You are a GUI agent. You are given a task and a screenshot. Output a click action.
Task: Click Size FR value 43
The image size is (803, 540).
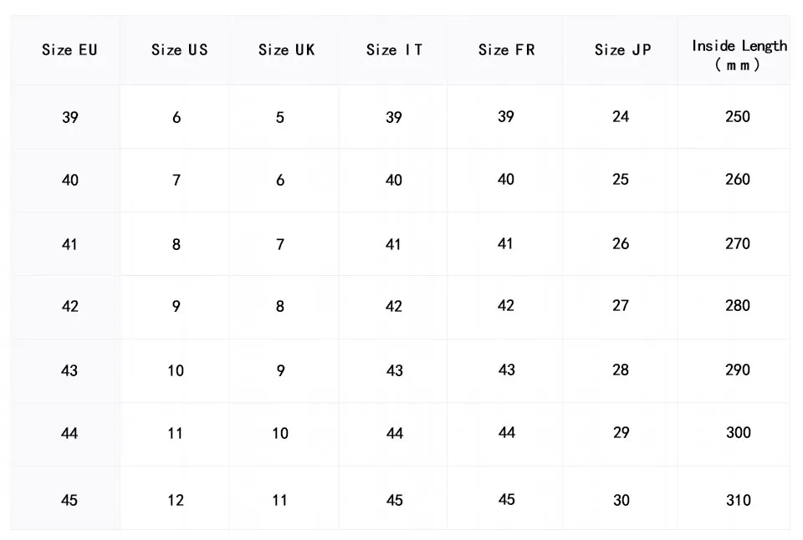click(x=506, y=369)
